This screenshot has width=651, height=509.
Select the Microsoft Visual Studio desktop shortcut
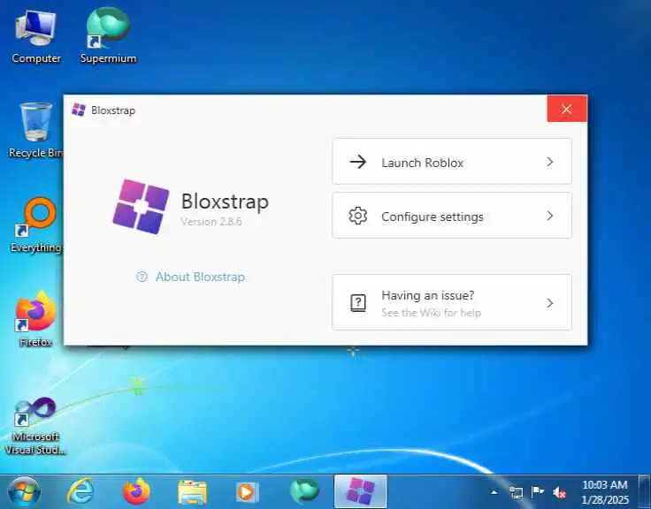35,426
